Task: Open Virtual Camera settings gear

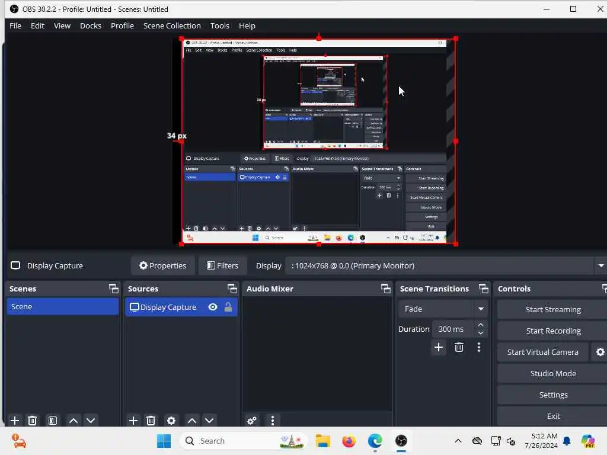Action: (x=600, y=352)
